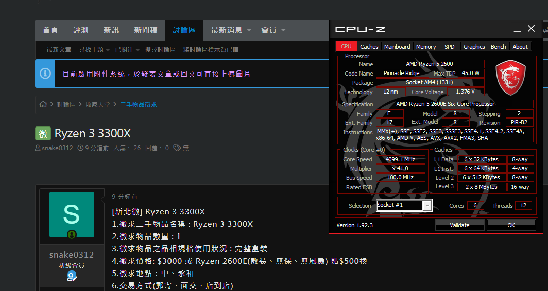Click the Version 1.92.3 text in CPU-Z
This screenshot has height=291, width=548.
click(355, 225)
